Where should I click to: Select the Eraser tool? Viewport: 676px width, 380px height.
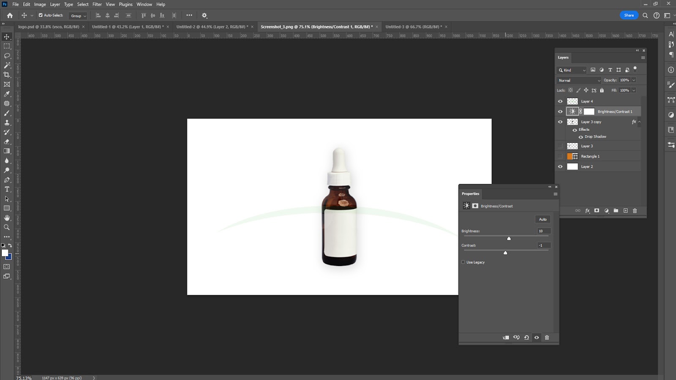coord(7,142)
